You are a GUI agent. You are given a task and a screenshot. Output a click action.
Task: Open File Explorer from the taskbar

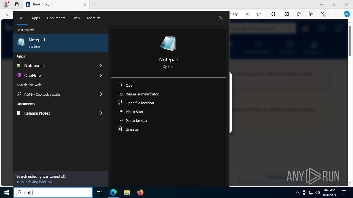(127, 193)
